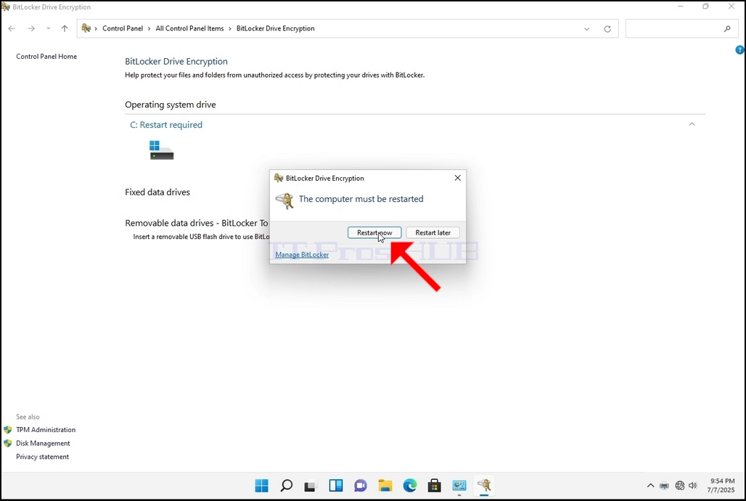The image size is (746, 501).
Task: Navigate back with the back arrow
Action: point(12,28)
